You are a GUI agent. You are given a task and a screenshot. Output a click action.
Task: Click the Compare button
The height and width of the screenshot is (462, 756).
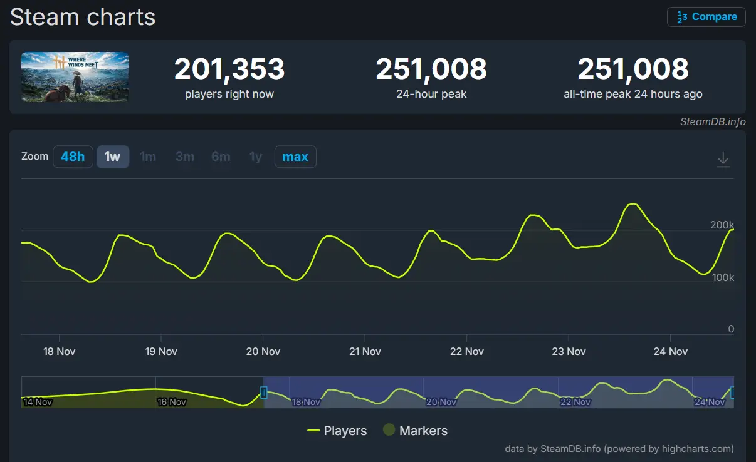tap(706, 17)
